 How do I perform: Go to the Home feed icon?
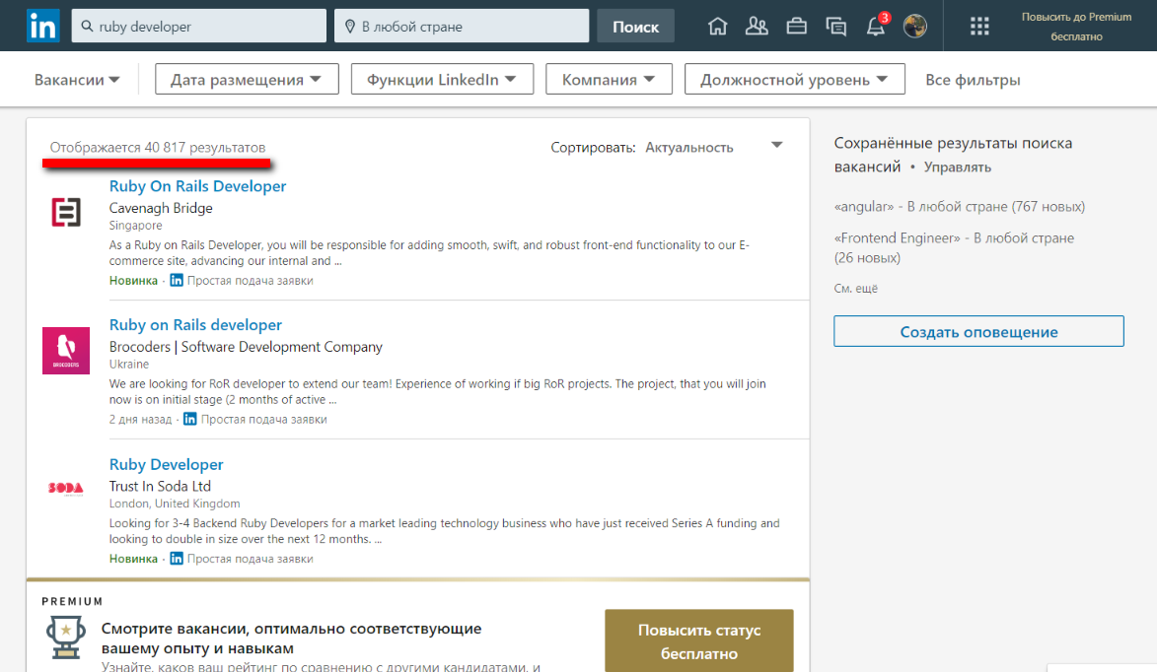click(x=717, y=27)
